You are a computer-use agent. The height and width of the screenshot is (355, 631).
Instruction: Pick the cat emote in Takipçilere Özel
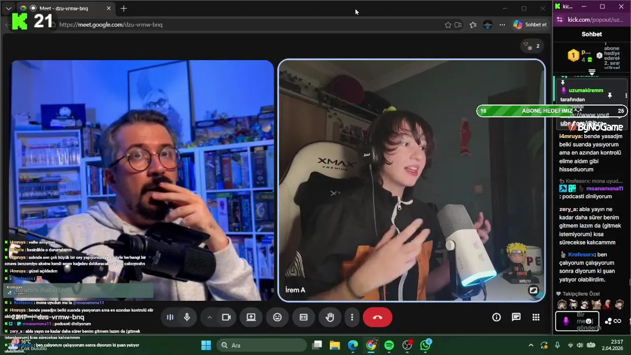596,304
